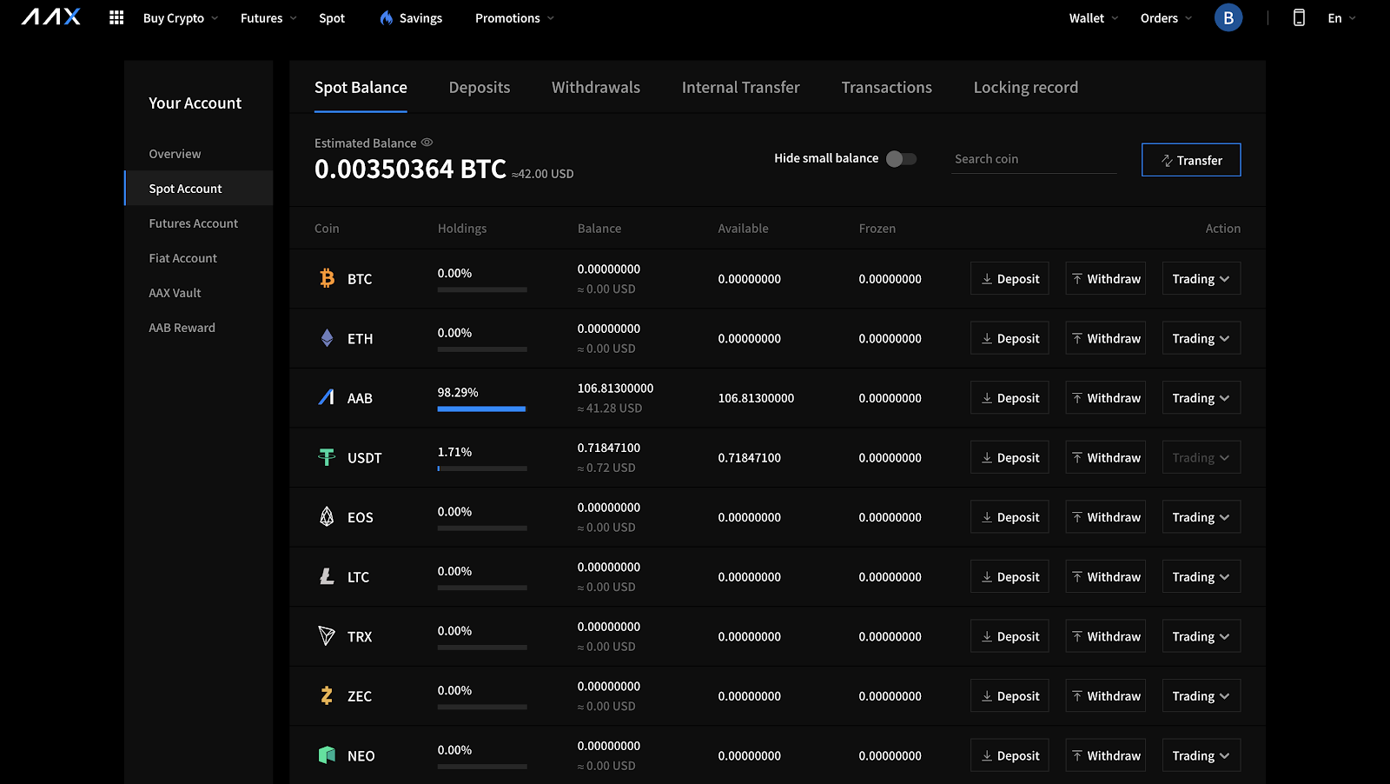Click the AAB holdings progress bar
Image resolution: width=1390 pixels, height=784 pixels.
[x=482, y=409]
